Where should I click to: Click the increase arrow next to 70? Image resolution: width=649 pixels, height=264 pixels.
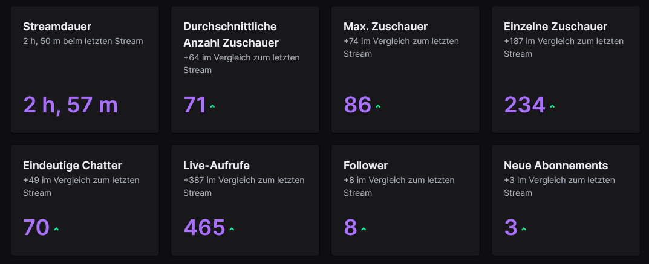point(56,230)
